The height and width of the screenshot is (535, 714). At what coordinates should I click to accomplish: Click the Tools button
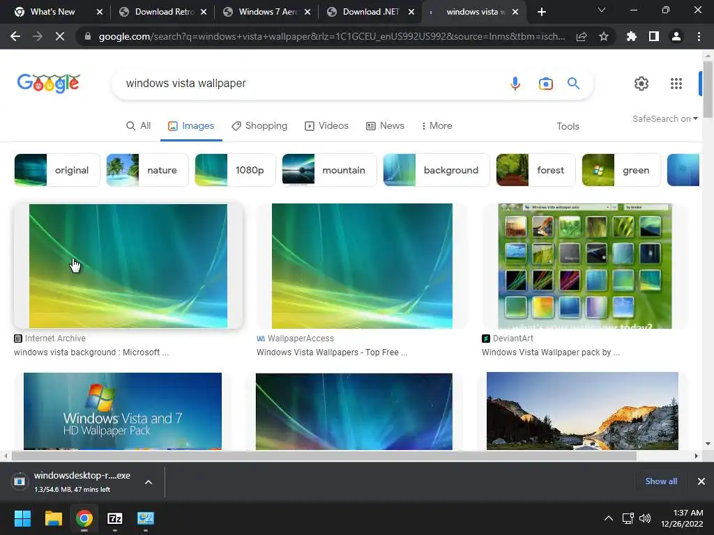[x=568, y=126]
